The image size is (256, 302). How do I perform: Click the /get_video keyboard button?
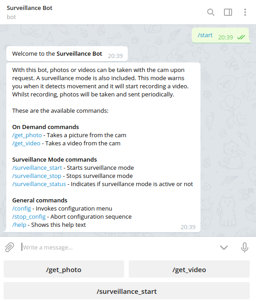189,269
